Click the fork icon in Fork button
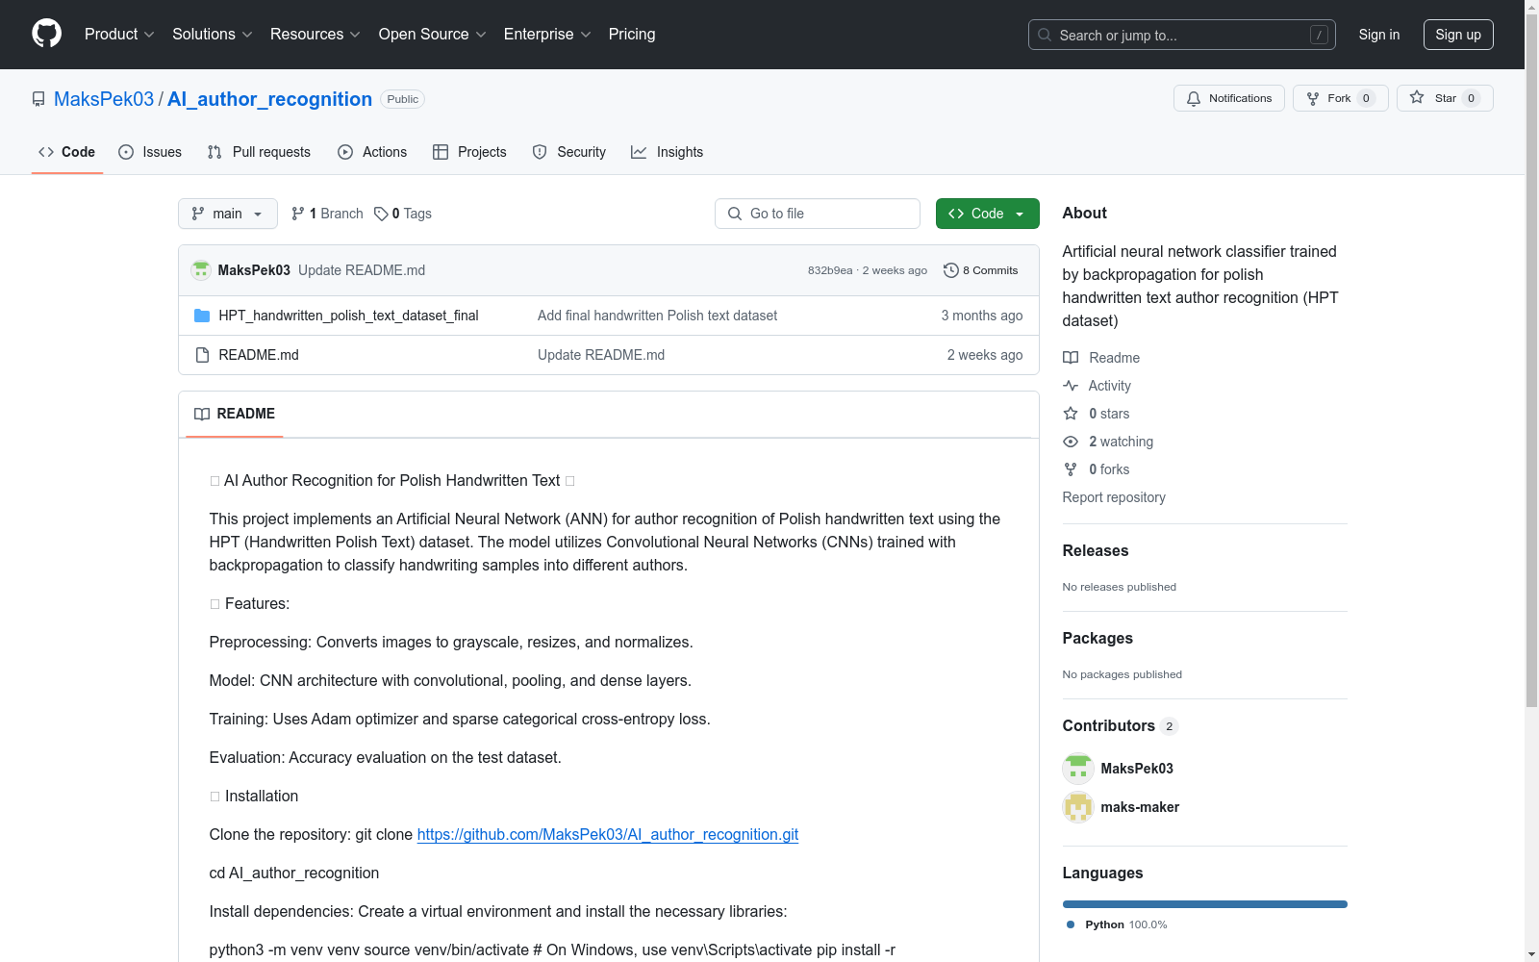Screen dimensions: 1539x962 click(1313, 98)
